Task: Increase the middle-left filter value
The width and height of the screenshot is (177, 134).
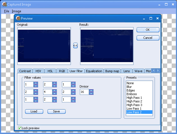Action: point(36,91)
